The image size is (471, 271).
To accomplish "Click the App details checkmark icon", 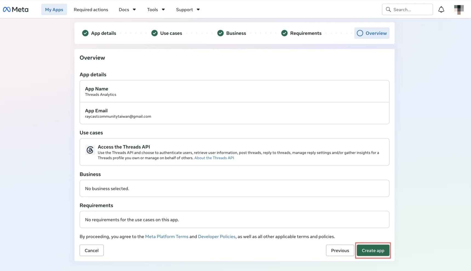I will click(85, 33).
